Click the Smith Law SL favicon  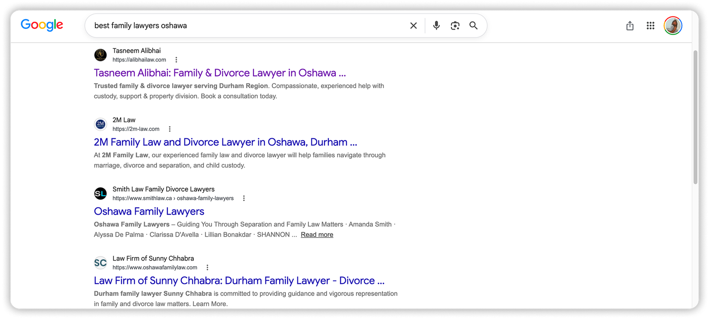click(101, 193)
